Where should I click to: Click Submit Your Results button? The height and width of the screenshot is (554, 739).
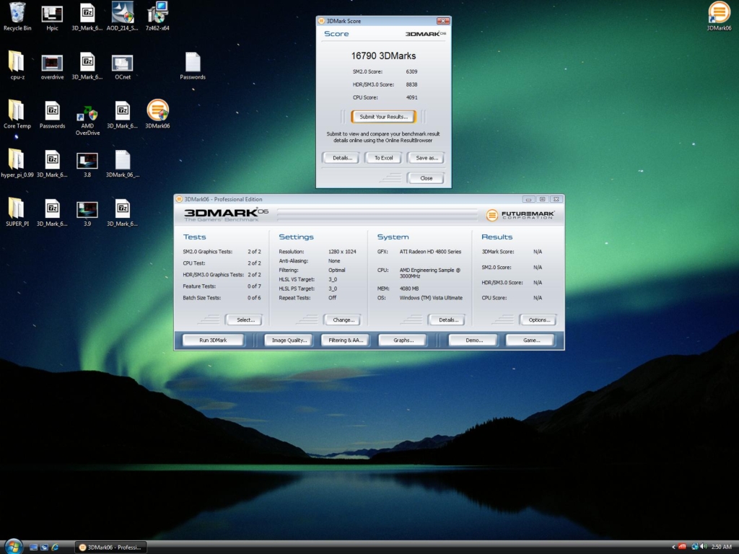tap(384, 116)
